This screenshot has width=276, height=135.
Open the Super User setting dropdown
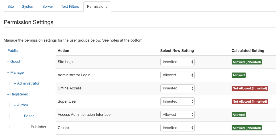tap(178, 101)
